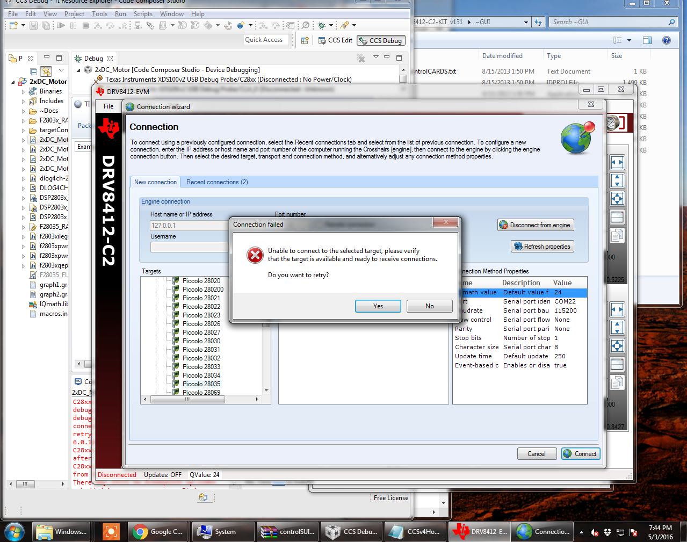Open the Run menu in CCS
The width and height of the screenshot is (687, 542).
(120, 14)
